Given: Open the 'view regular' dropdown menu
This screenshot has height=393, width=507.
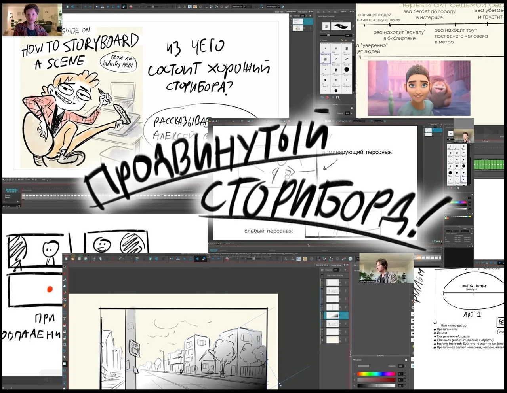Looking at the screenshot, I should pos(278,6).
